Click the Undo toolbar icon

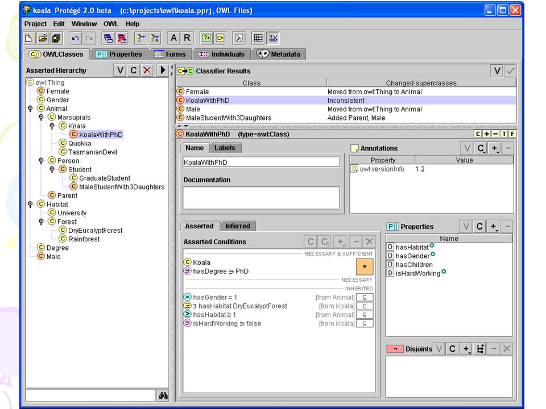pos(75,38)
